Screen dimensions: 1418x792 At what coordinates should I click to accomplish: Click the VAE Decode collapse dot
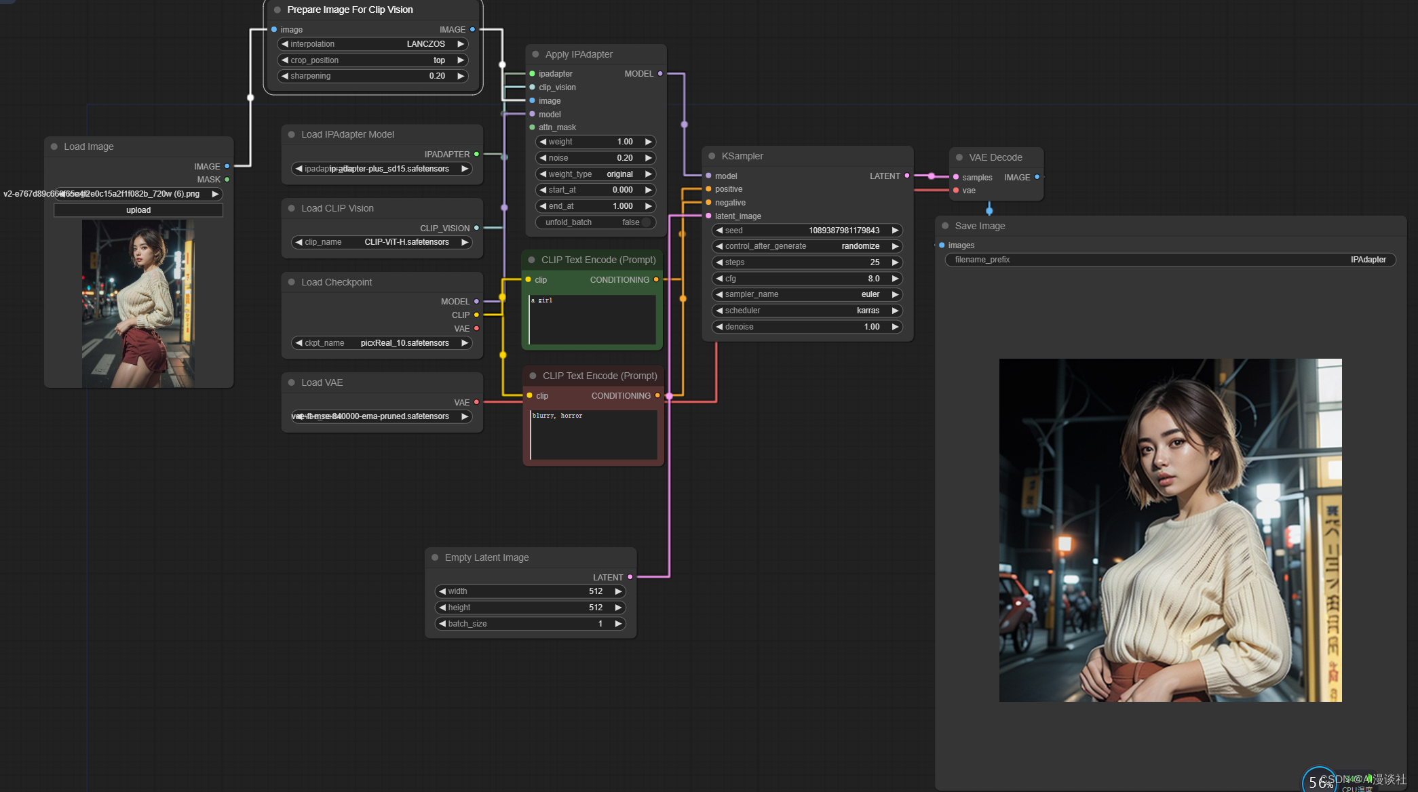pyautogui.click(x=959, y=157)
